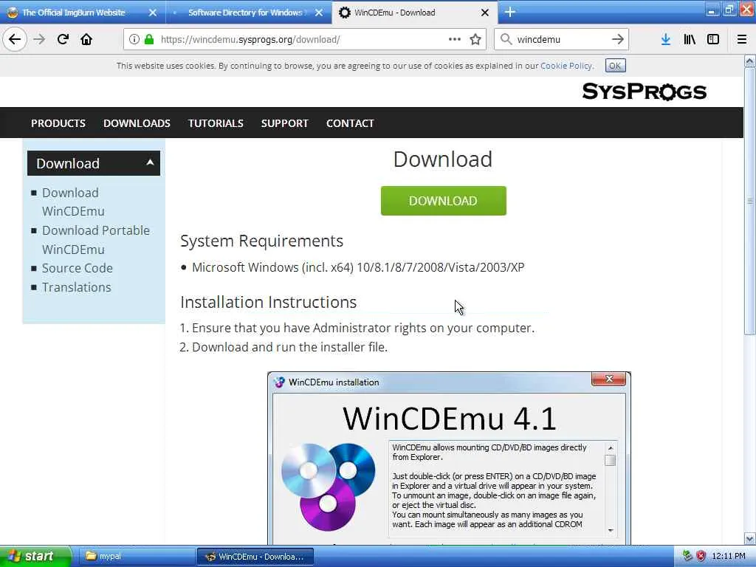Open Download Portable WinCDEmu link
Image resolution: width=756 pixels, height=567 pixels.
pyautogui.click(x=95, y=240)
